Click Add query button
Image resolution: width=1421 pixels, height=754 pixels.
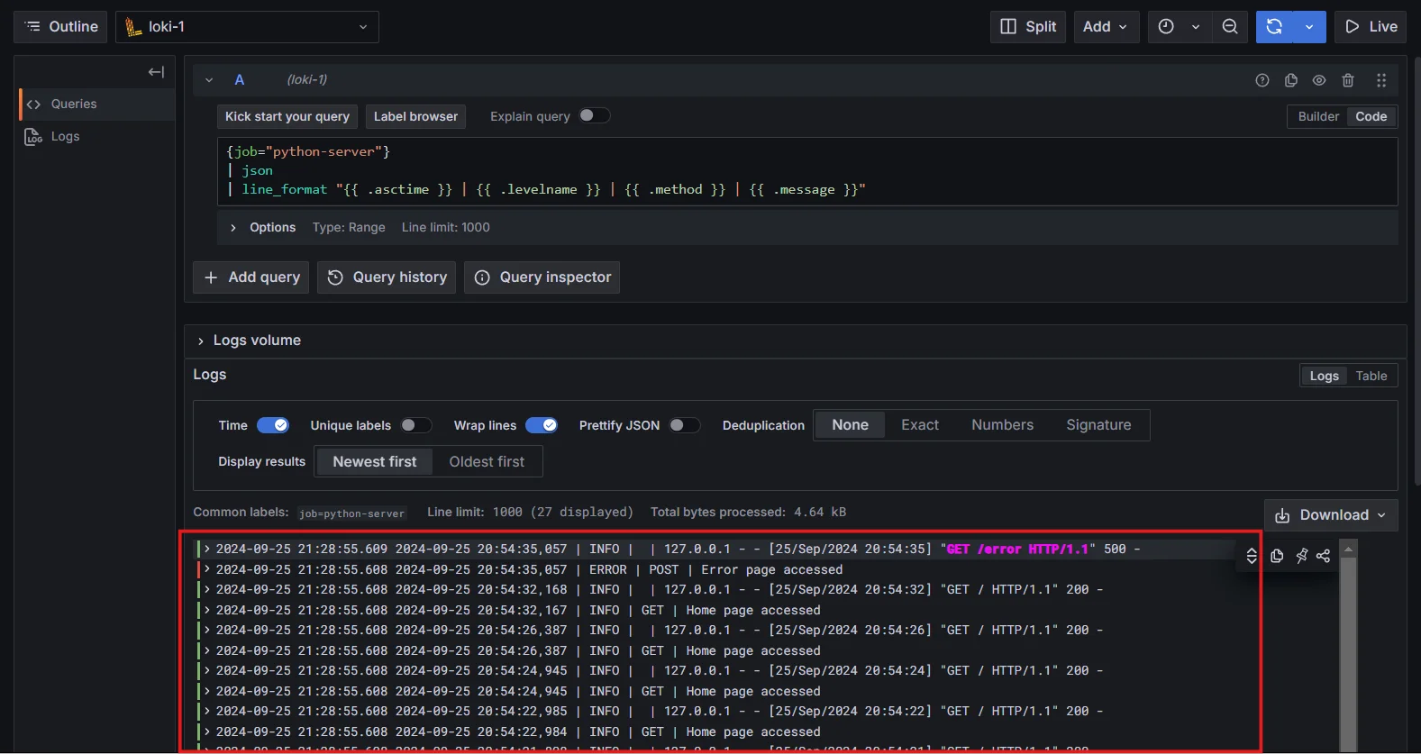point(251,277)
